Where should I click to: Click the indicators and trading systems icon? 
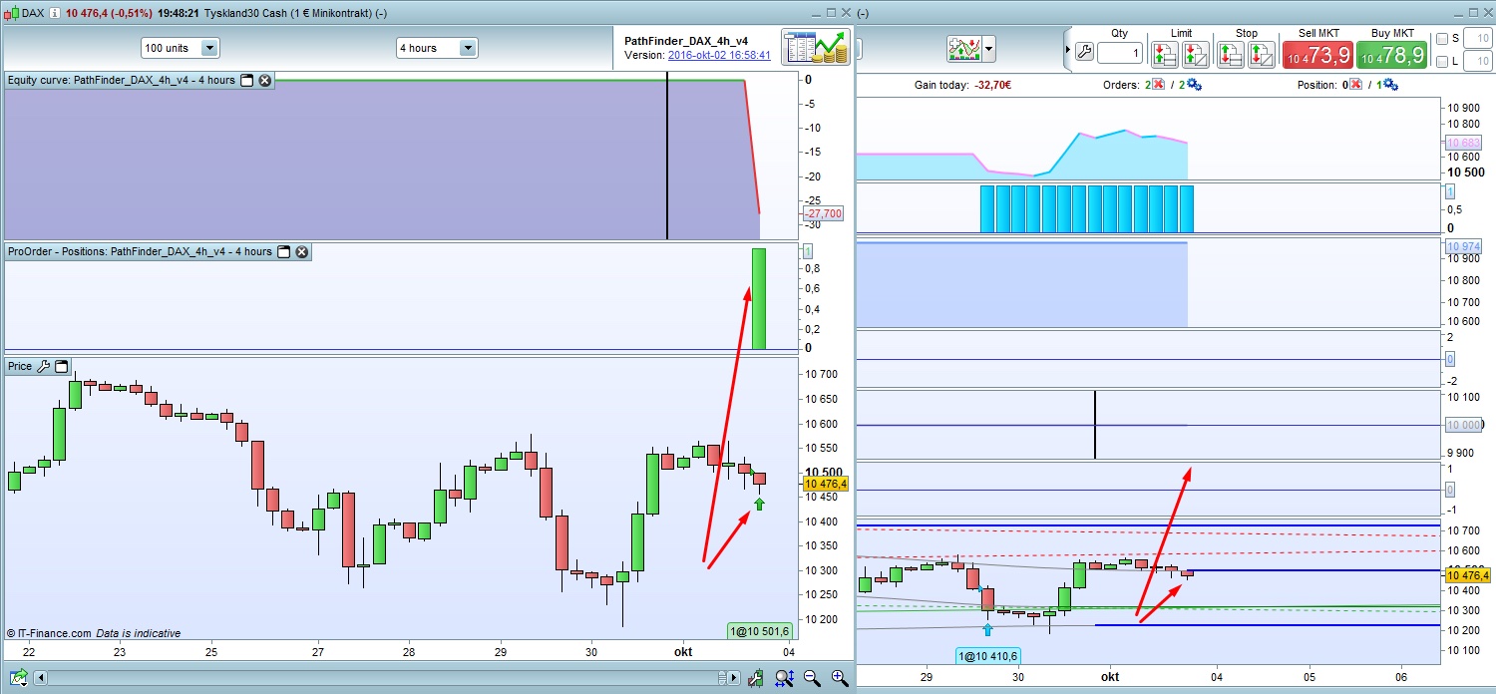coord(963,48)
